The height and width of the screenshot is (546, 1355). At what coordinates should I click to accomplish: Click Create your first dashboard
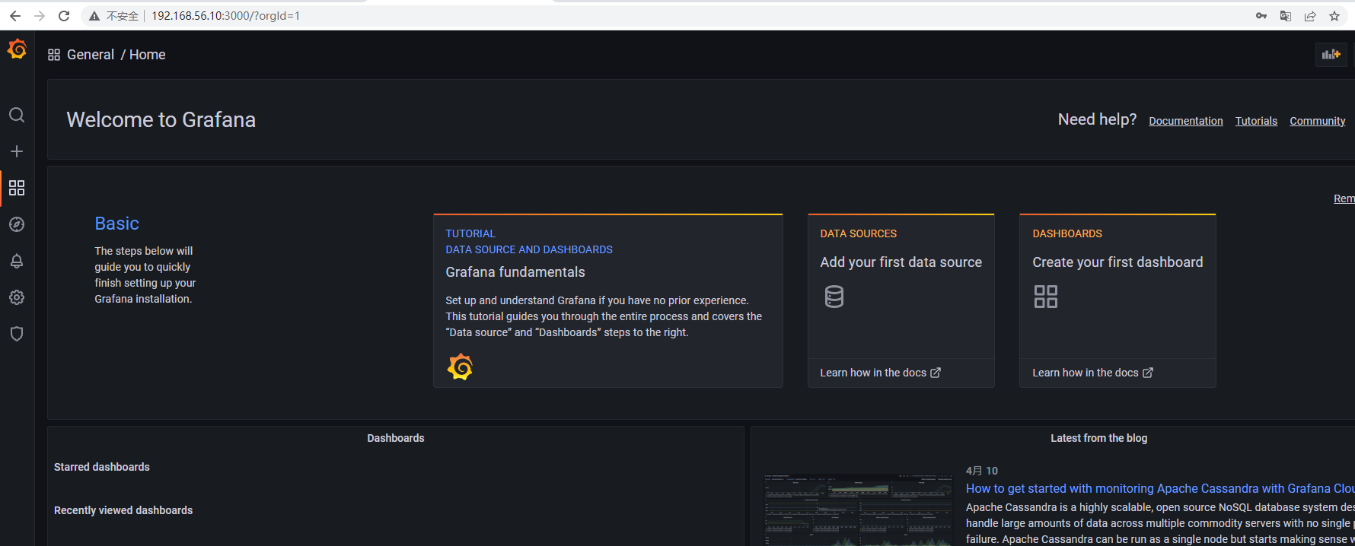[1117, 262]
